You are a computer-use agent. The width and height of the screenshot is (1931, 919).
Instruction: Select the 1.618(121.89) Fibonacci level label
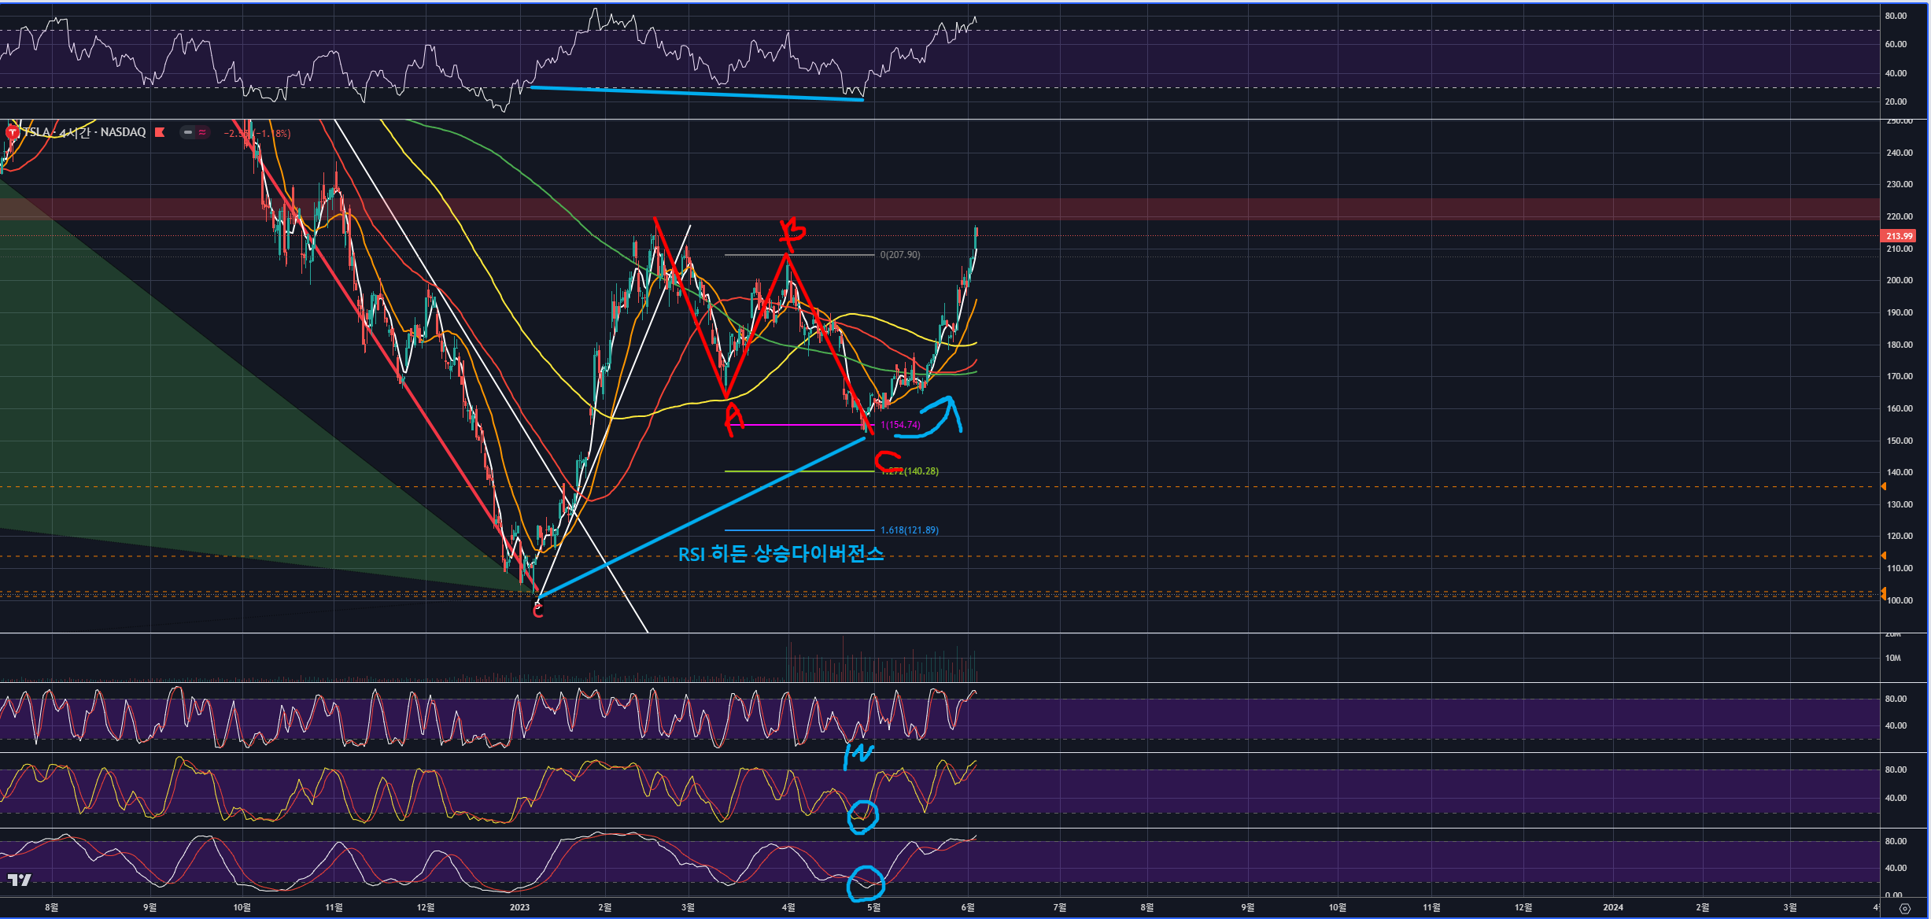[909, 530]
